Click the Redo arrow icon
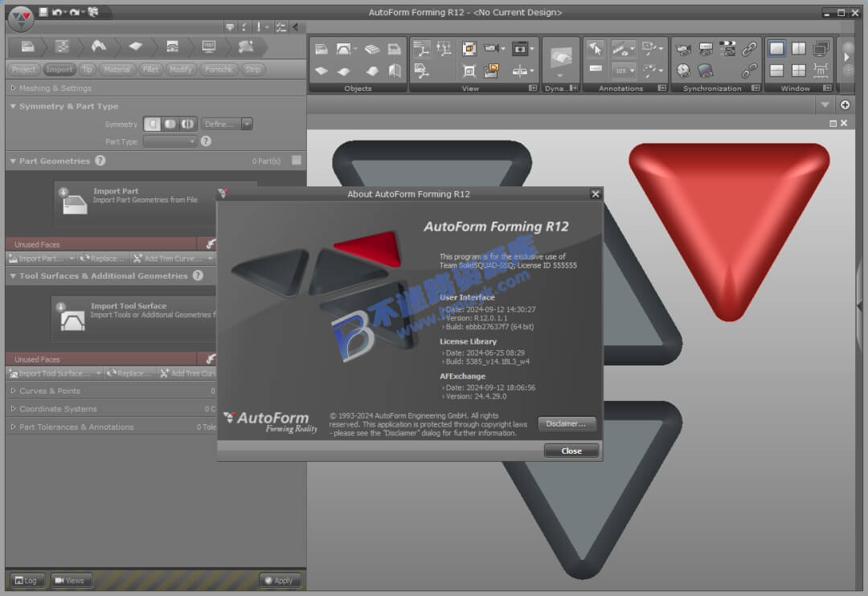868x596 pixels. click(x=74, y=11)
